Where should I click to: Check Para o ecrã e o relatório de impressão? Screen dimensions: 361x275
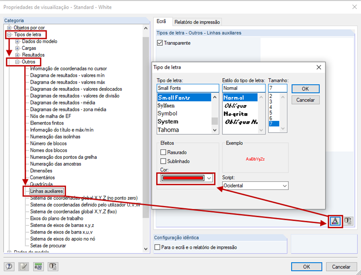pos(158,247)
